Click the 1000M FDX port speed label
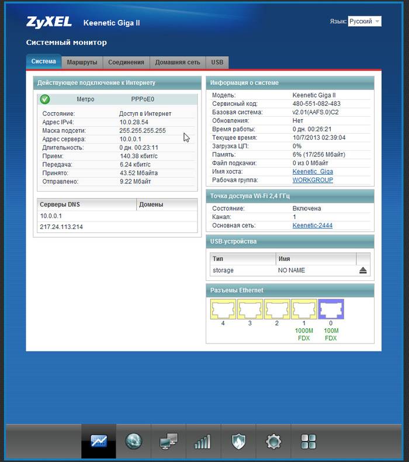 pyautogui.click(x=304, y=335)
